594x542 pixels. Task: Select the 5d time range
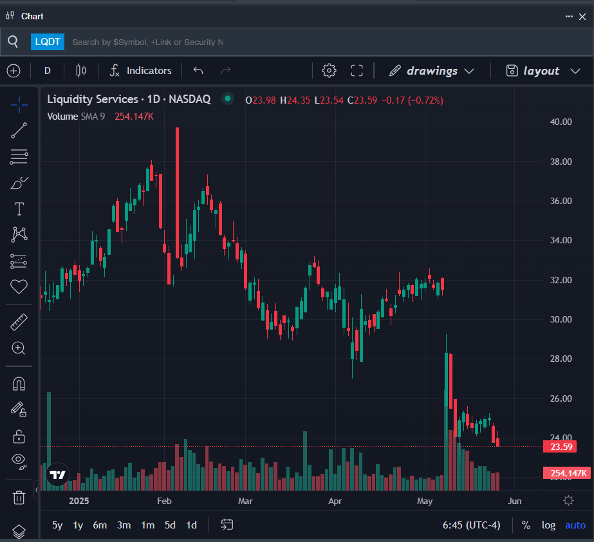170,525
